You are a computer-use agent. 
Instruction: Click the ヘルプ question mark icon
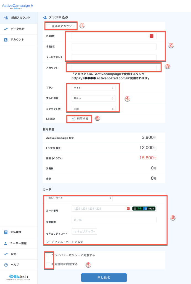point(6,265)
